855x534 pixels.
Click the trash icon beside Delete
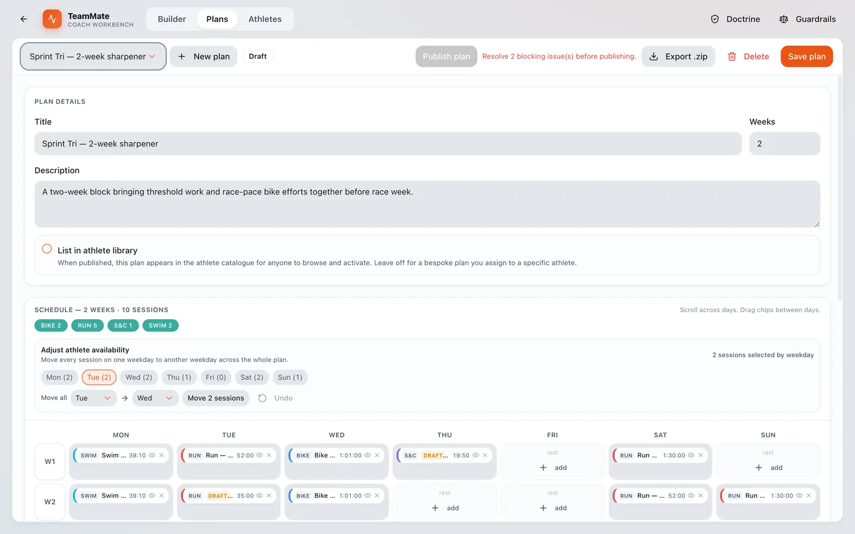[732, 56]
